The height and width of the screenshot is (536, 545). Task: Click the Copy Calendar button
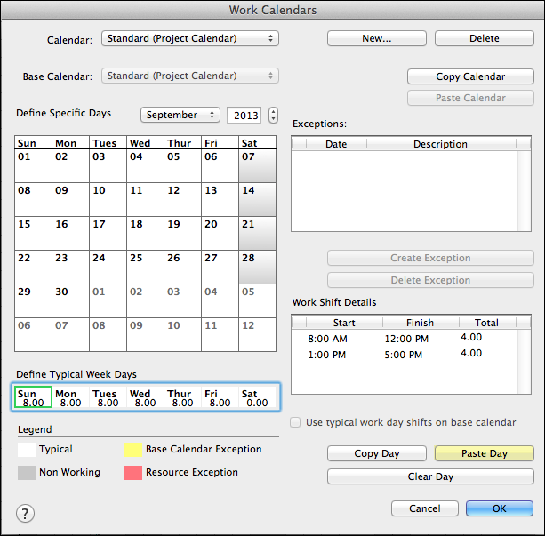[470, 76]
